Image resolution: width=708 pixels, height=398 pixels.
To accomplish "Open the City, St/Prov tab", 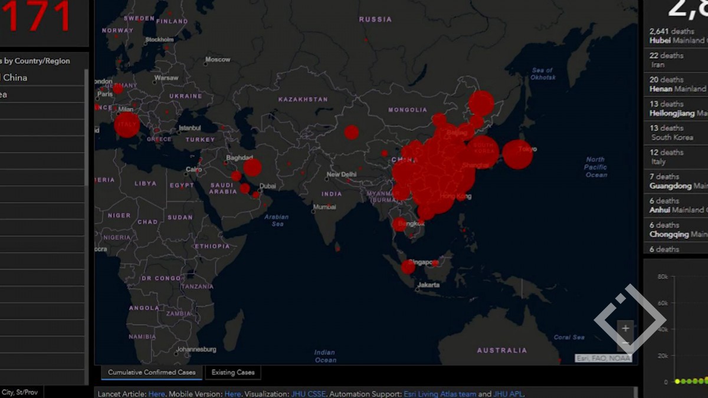I will click(20, 392).
